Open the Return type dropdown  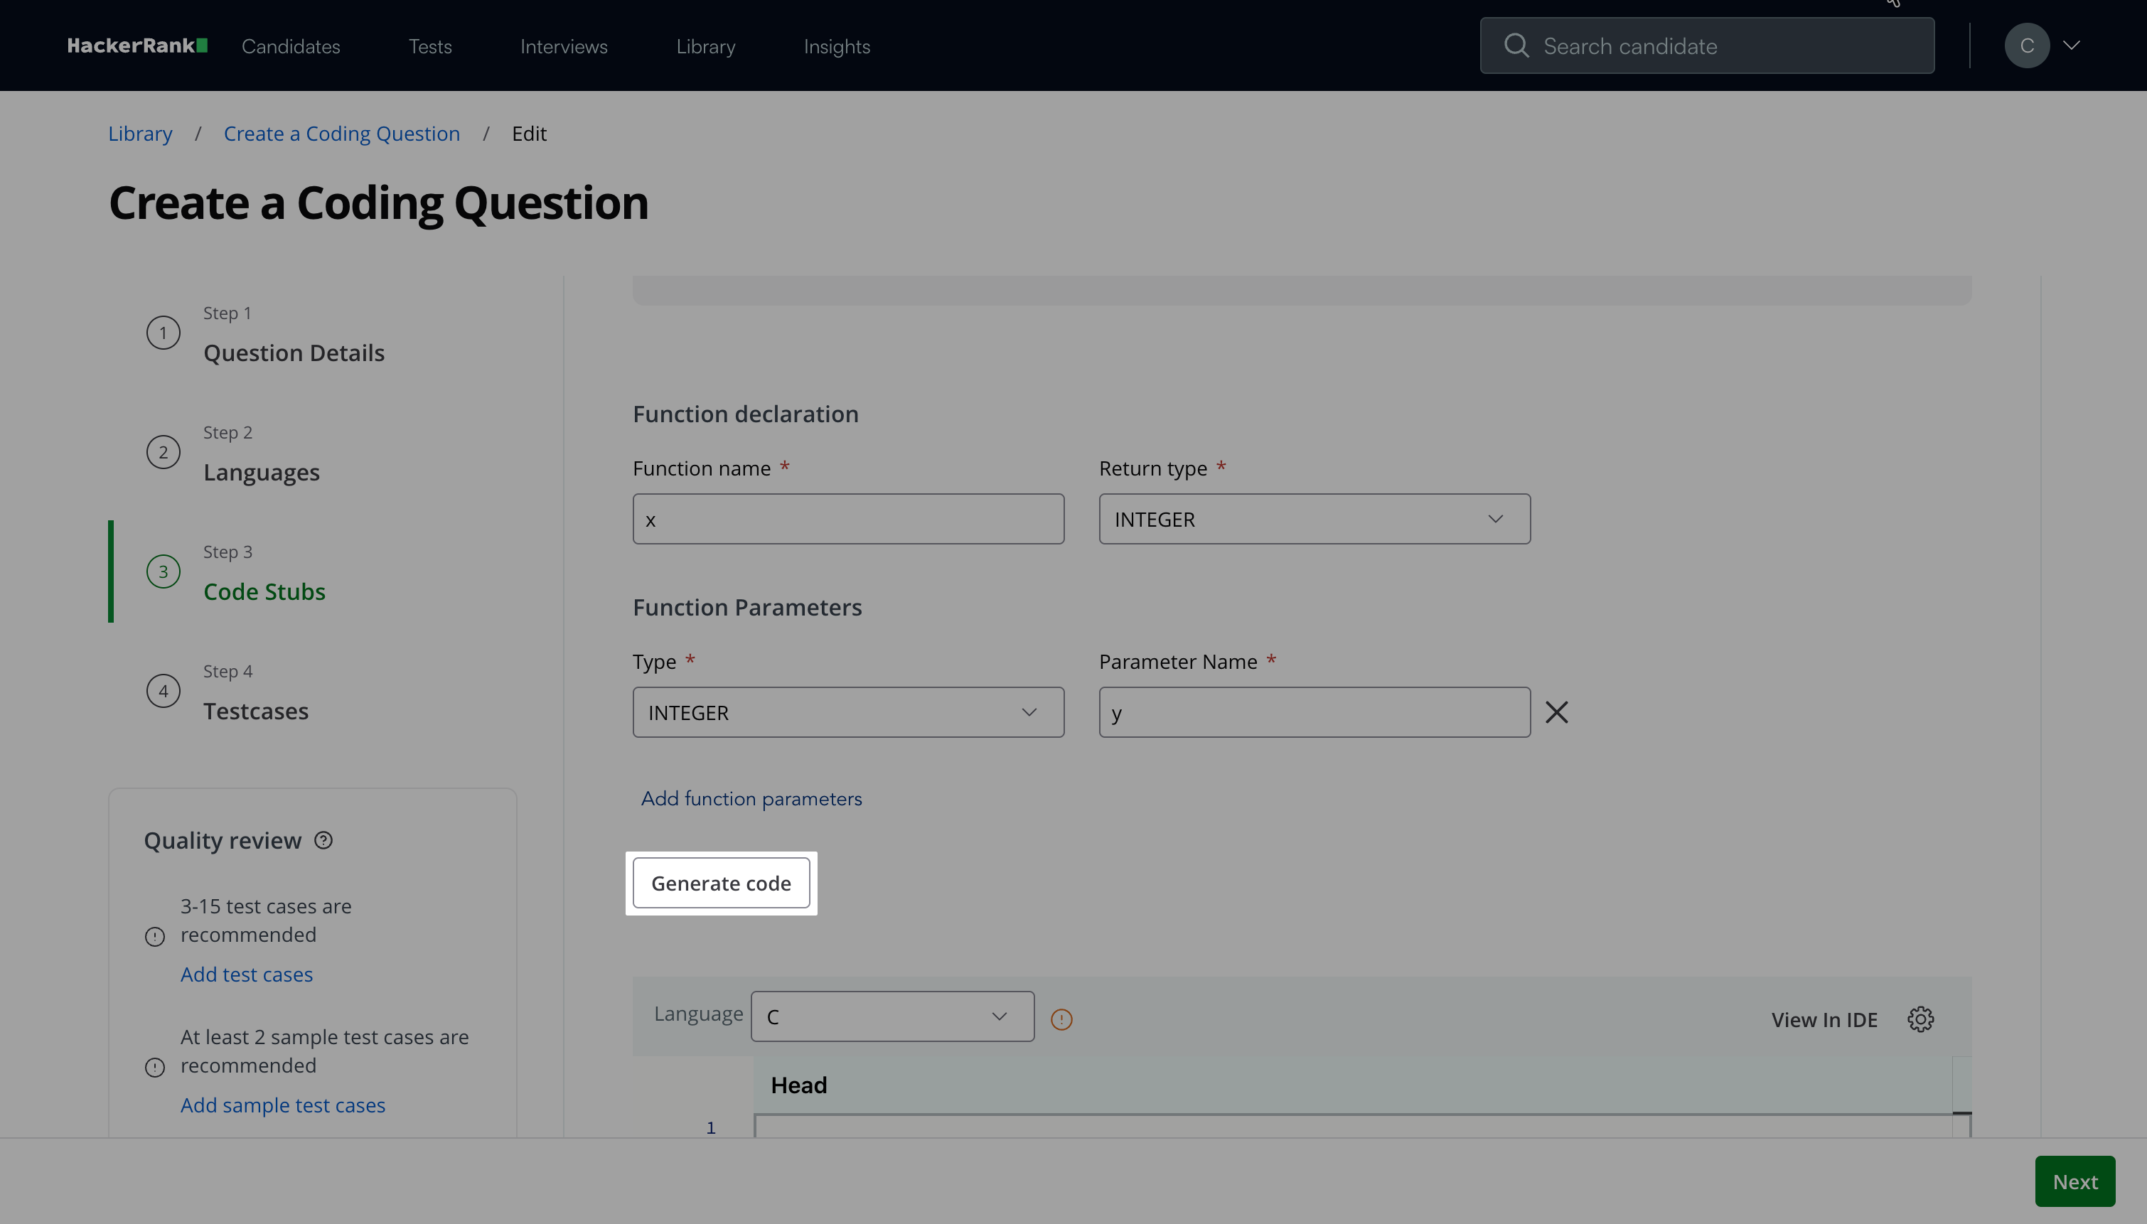1314,519
